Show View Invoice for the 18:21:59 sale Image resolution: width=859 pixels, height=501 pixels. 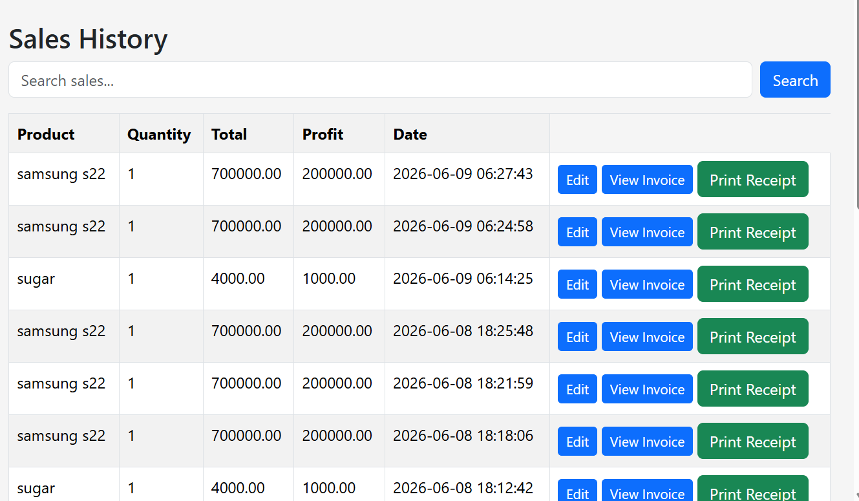tap(647, 389)
